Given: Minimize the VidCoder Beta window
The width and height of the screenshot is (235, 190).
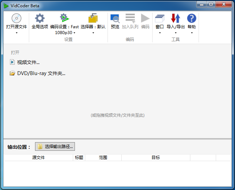Looking at the screenshot, I should point(202,4).
